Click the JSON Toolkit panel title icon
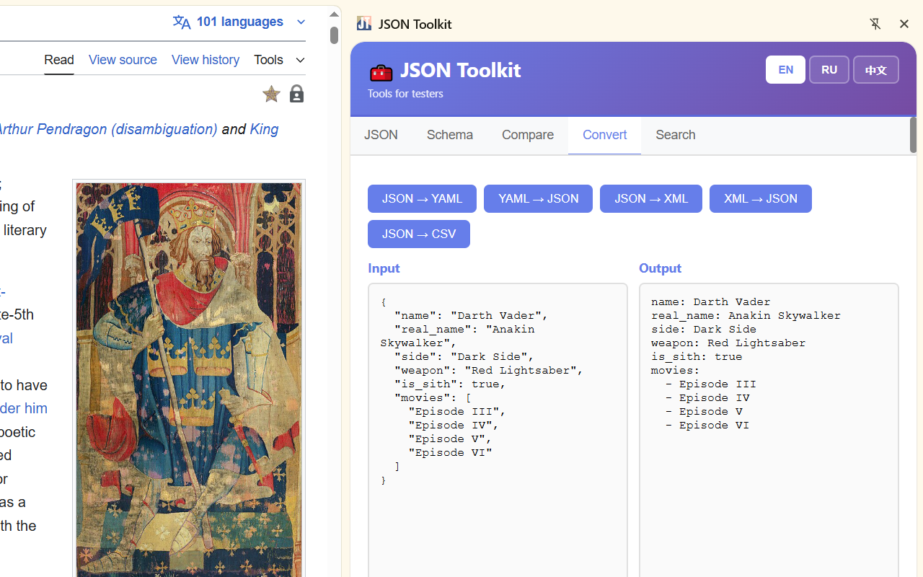The width and height of the screenshot is (923, 577). coord(364,24)
